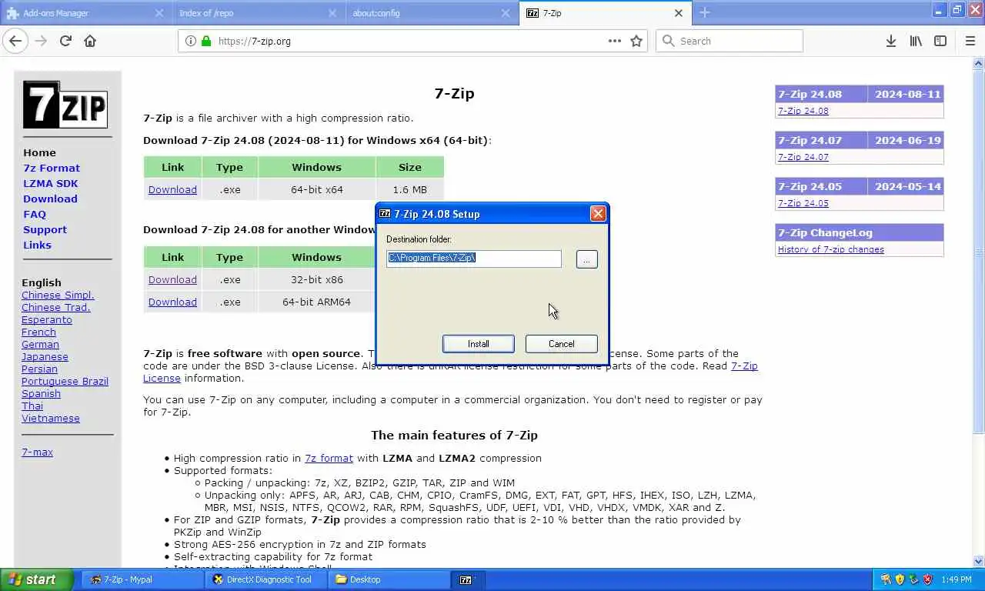
Task: Go back with the browser back arrow
Action: [x=15, y=41]
